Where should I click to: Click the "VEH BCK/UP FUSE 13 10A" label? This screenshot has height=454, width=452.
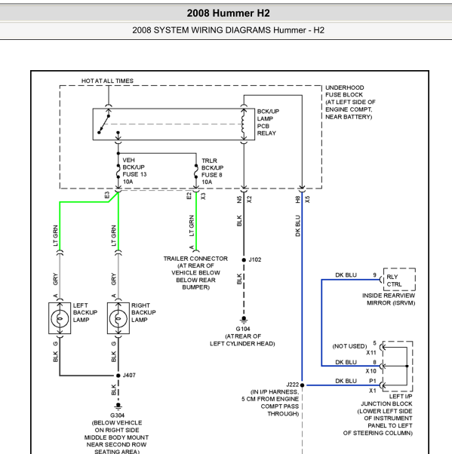pyautogui.click(x=134, y=171)
